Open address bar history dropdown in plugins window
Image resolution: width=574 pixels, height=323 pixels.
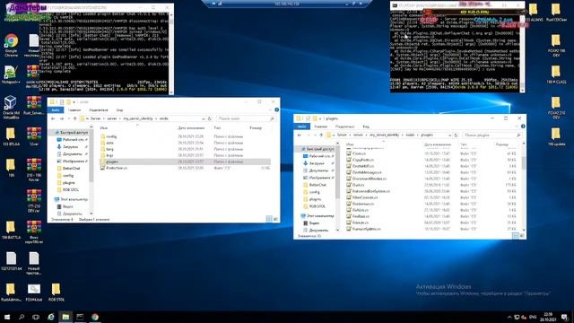(x=449, y=135)
